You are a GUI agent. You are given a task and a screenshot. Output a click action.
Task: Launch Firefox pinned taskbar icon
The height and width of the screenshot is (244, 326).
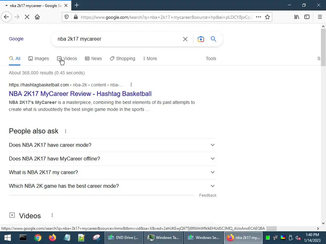coord(53,238)
